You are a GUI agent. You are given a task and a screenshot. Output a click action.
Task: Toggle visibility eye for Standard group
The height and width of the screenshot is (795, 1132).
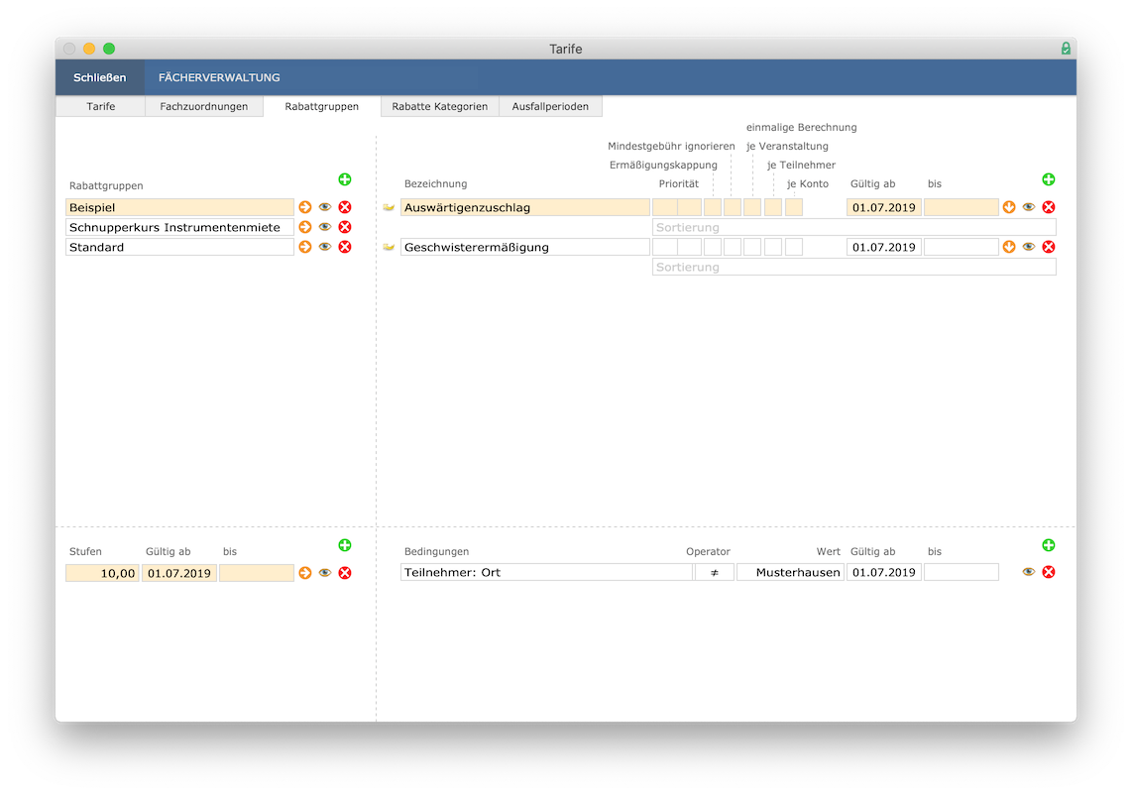coord(325,247)
